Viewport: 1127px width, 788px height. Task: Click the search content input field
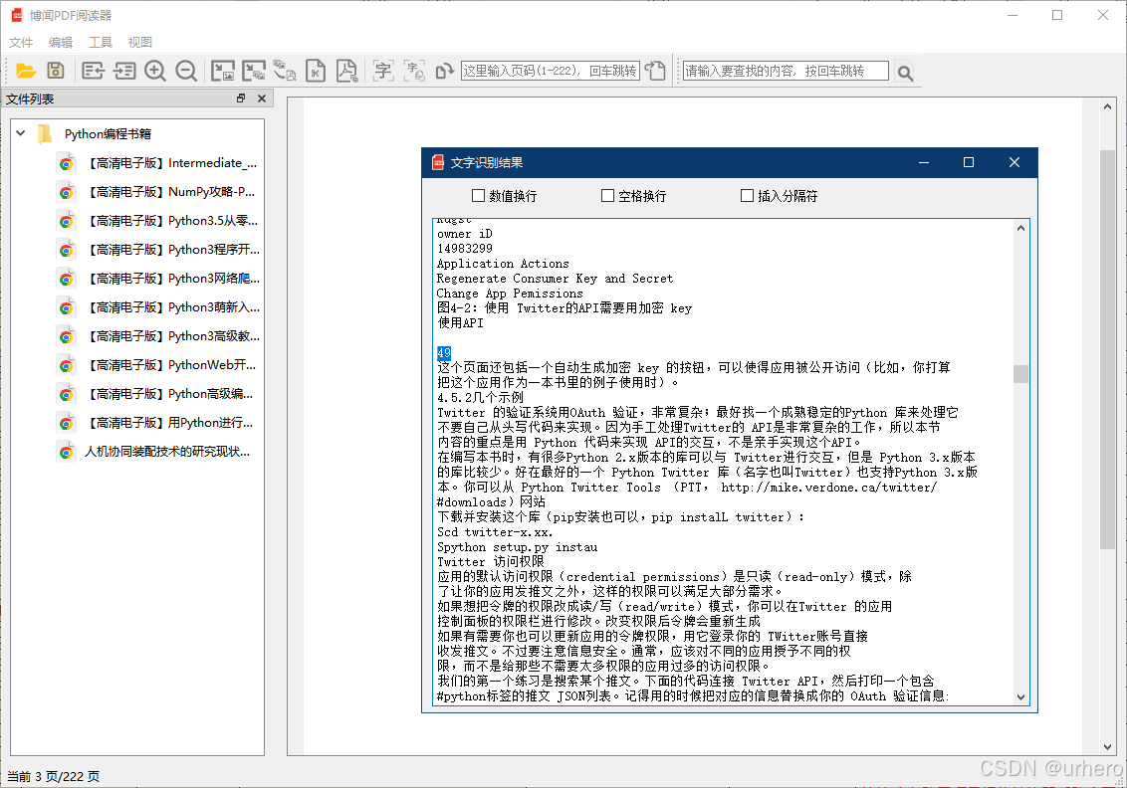[785, 71]
